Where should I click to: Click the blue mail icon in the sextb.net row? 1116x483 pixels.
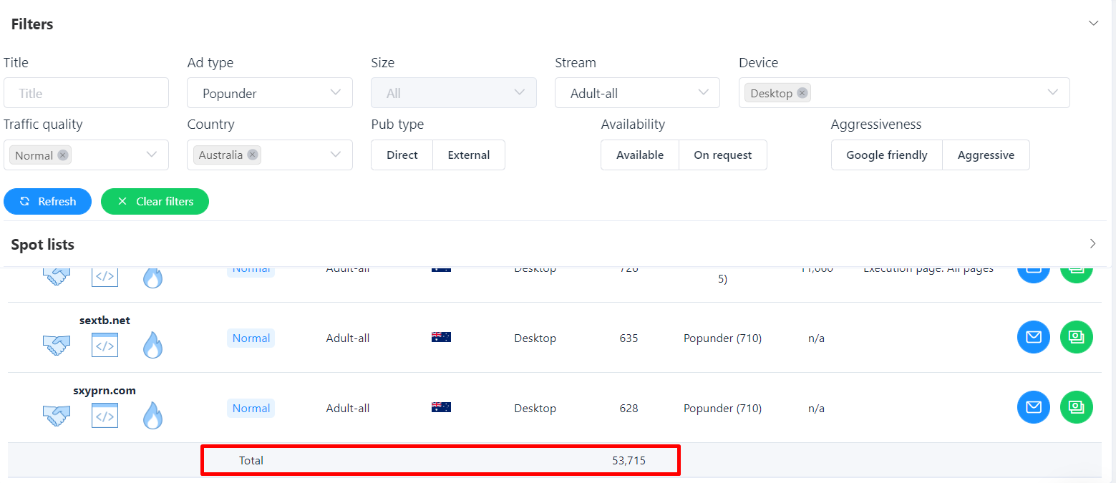click(x=1033, y=337)
